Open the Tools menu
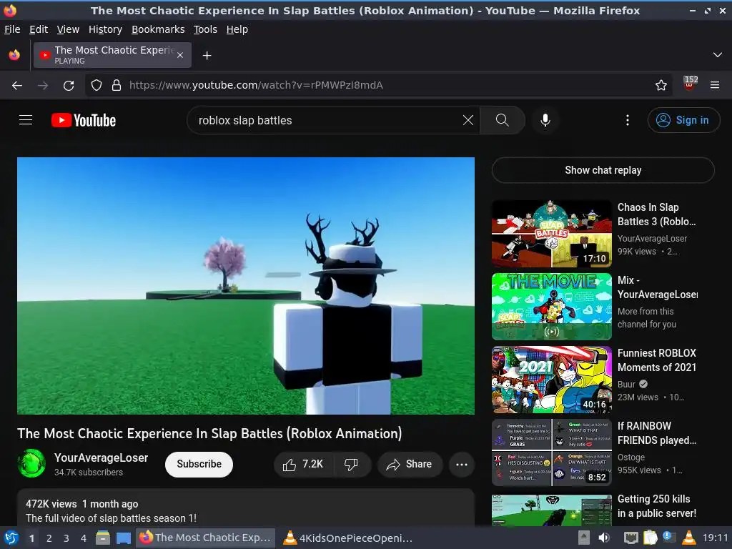 tap(205, 29)
